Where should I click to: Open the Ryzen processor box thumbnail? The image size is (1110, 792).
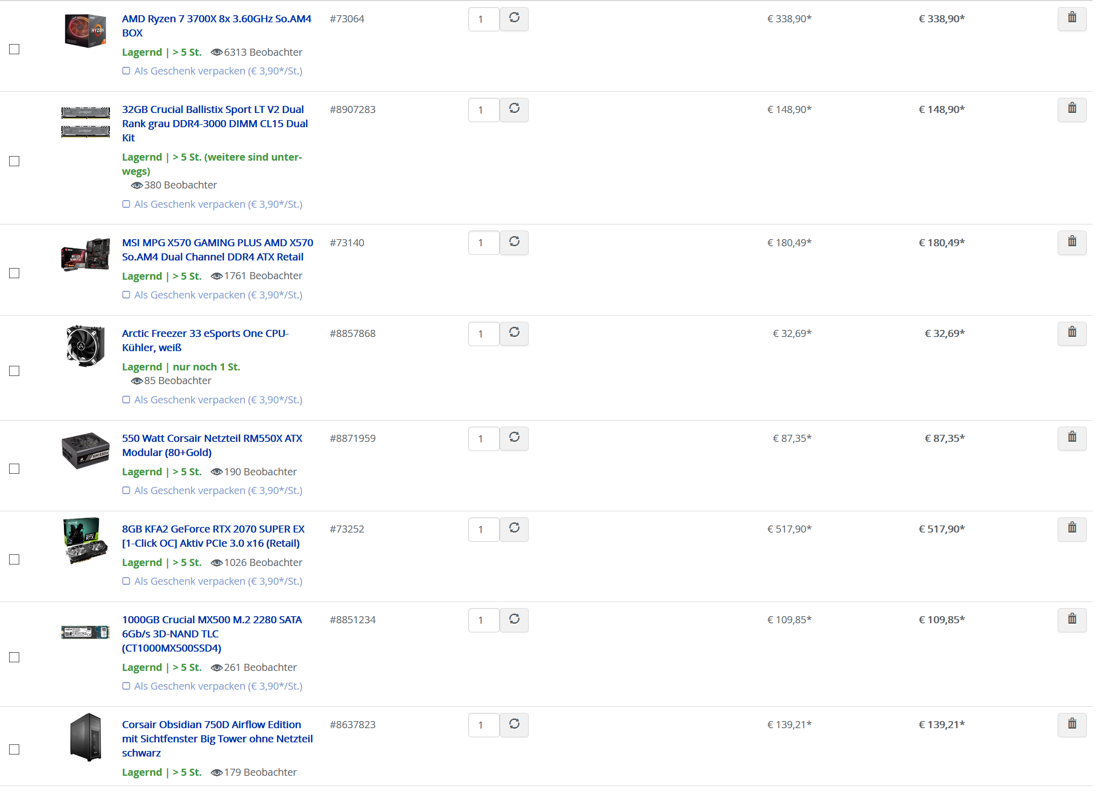click(x=85, y=30)
